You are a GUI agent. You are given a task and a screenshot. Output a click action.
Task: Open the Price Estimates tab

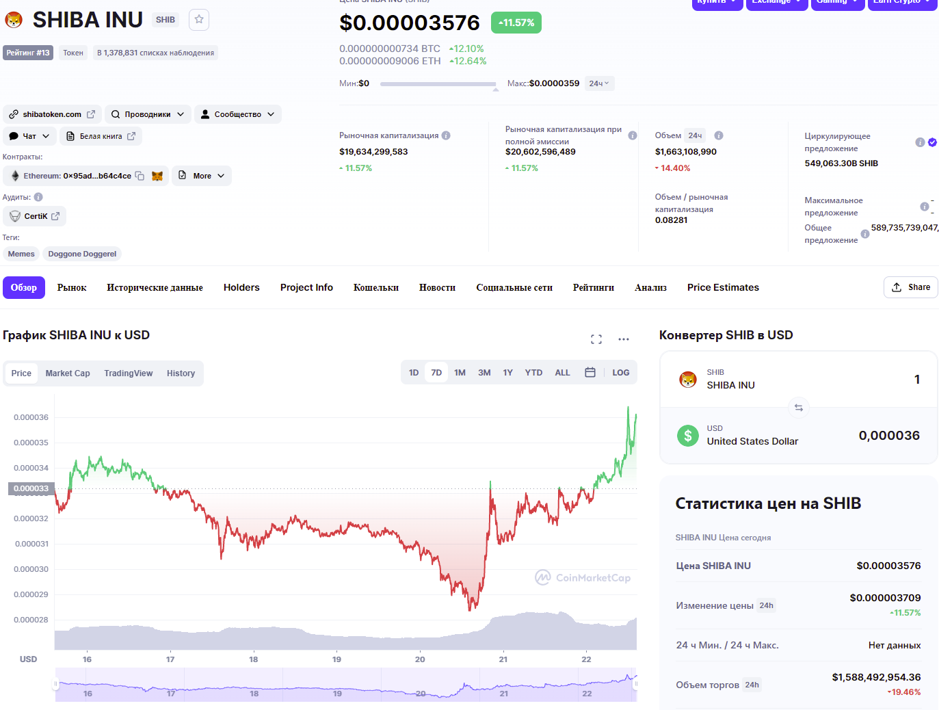pyautogui.click(x=723, y=287)
